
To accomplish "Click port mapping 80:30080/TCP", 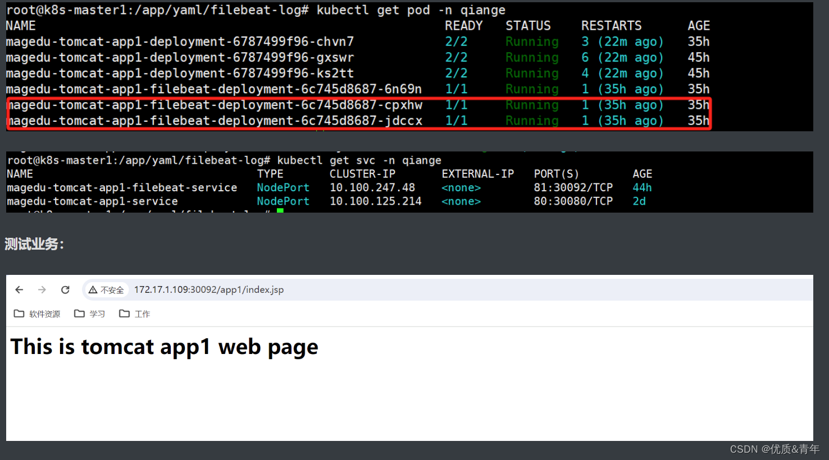I will click(x=573, y=201).
